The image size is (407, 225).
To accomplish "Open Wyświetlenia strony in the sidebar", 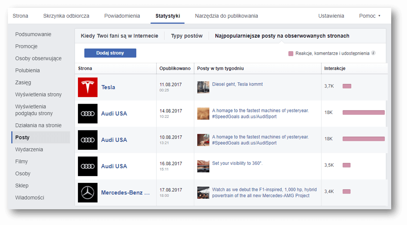I will tap(38, 95).
